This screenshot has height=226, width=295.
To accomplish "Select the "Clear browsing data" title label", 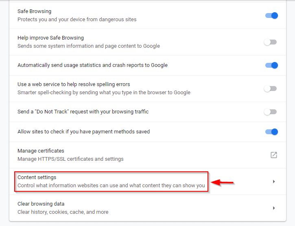I will tap(41, 204).
